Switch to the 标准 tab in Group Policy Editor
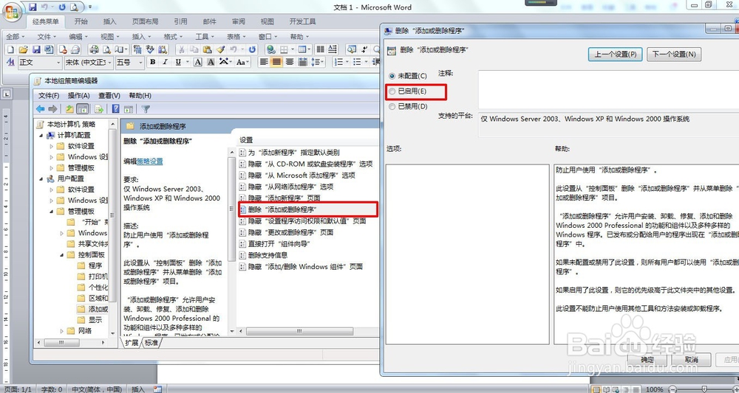739x393 pixels. pos(151,343)
